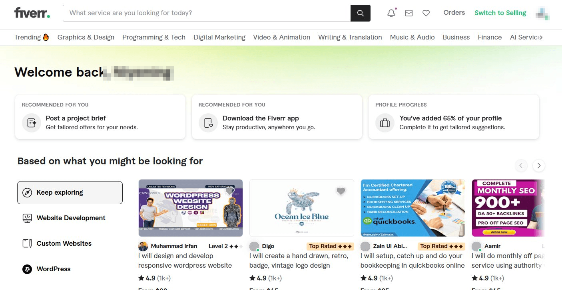
Task: Select the Keep exploring tab
Action: pos(70,193)
